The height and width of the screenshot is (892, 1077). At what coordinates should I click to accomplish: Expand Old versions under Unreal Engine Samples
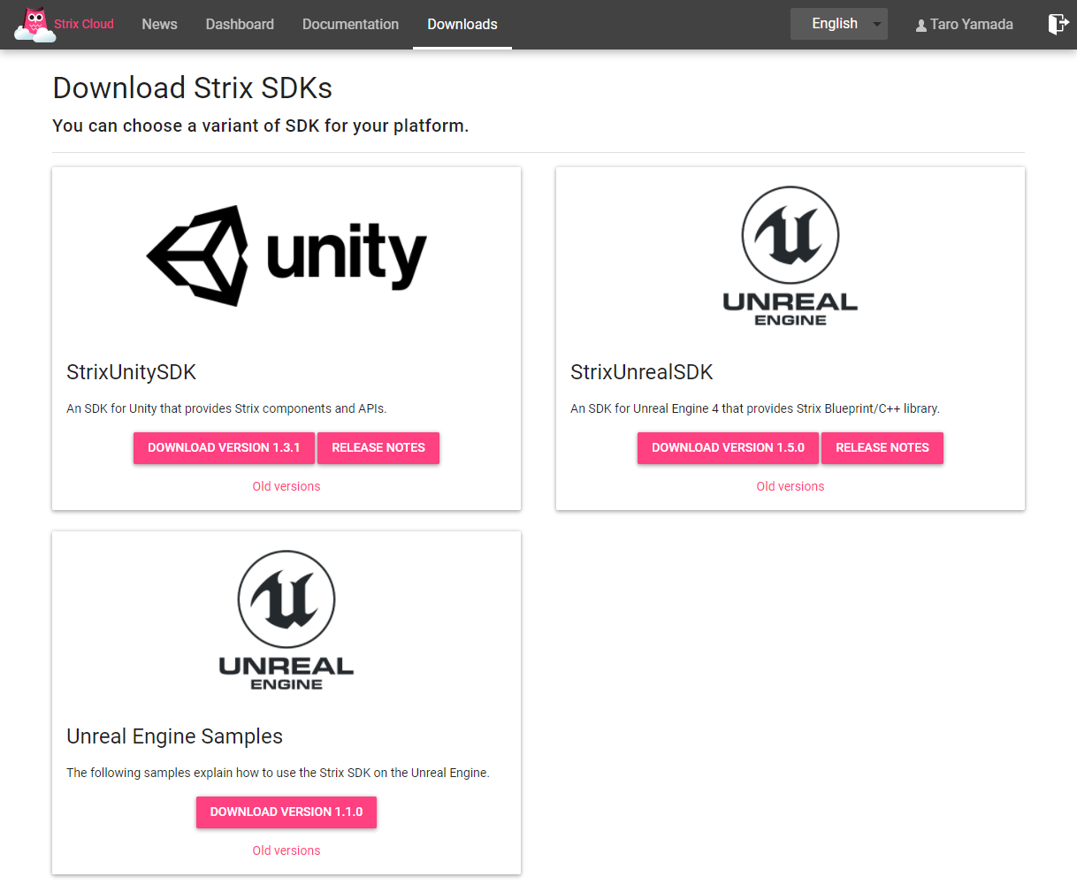pos(286,850)
